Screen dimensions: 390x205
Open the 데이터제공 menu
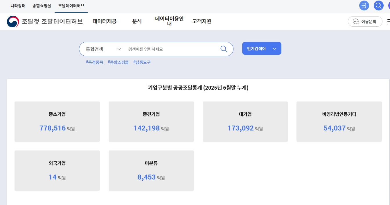[x=104, y=21]
